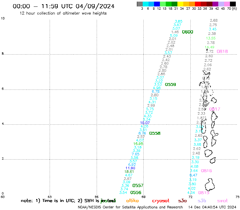240x210 pixels.
Task: Select the wave height value 8.76
Action: [x=142, y=133]
